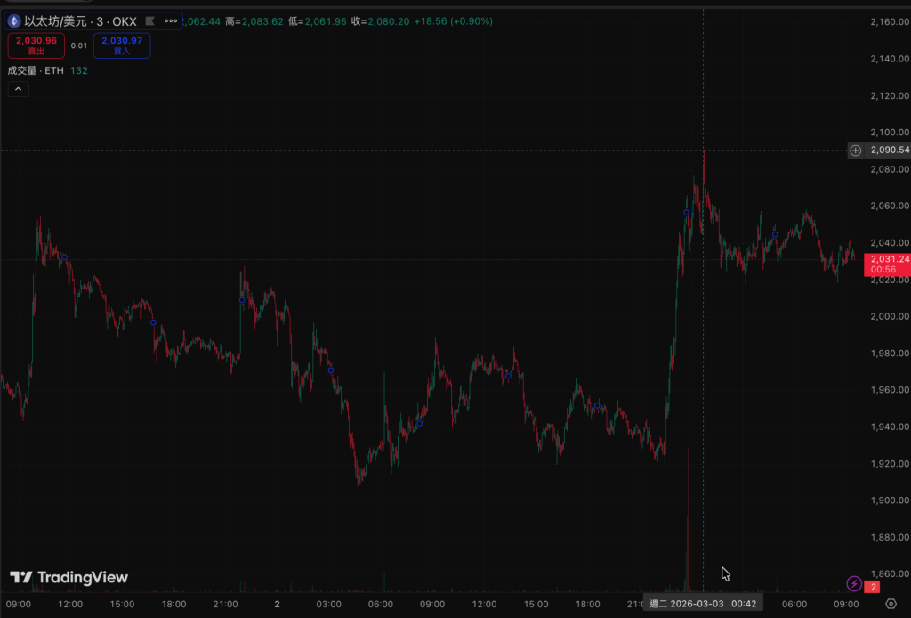Click the 0.01 spread value between sell and buy

click(79, 45)
